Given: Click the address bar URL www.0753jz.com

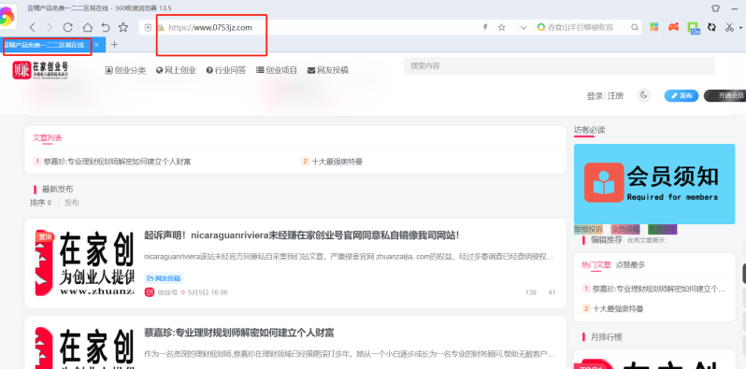Looking at the screenshot, I should [x=210, y=28].
